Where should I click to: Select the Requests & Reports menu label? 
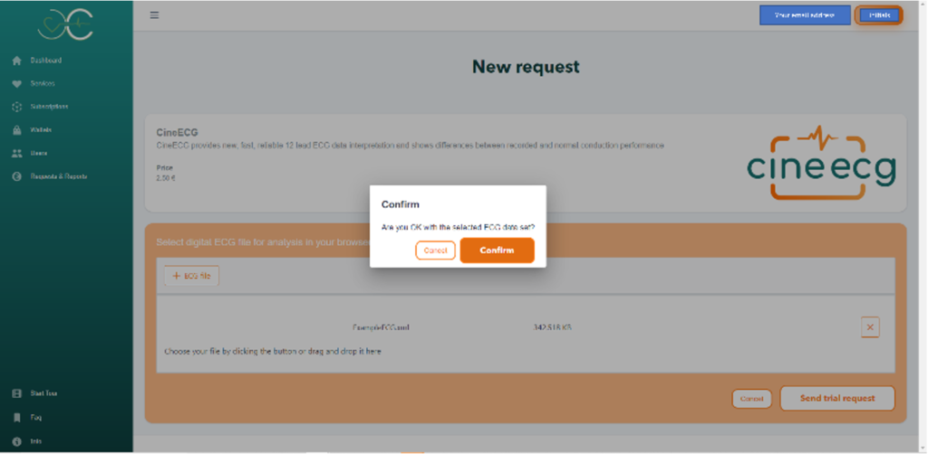coord(59,176)
